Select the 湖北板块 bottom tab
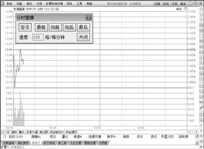The width and height of the screenshot is (204, 149). click(23, 143)
